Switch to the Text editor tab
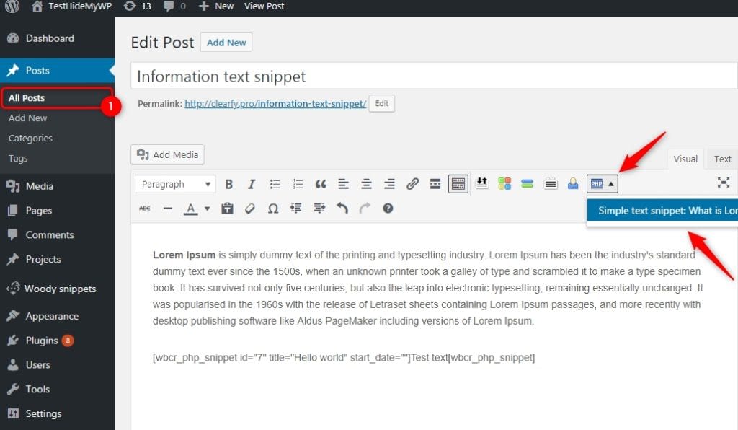 click(x=722, y=159)
